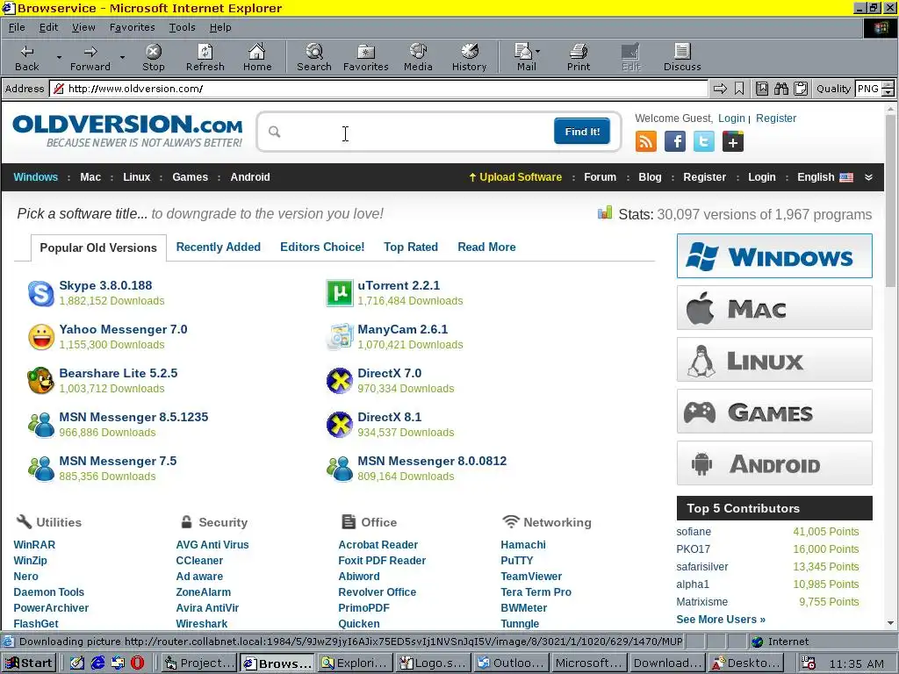Open the WinRAR utilities link
This screenshot has width=899, height=674.
[x=34, y=544]
